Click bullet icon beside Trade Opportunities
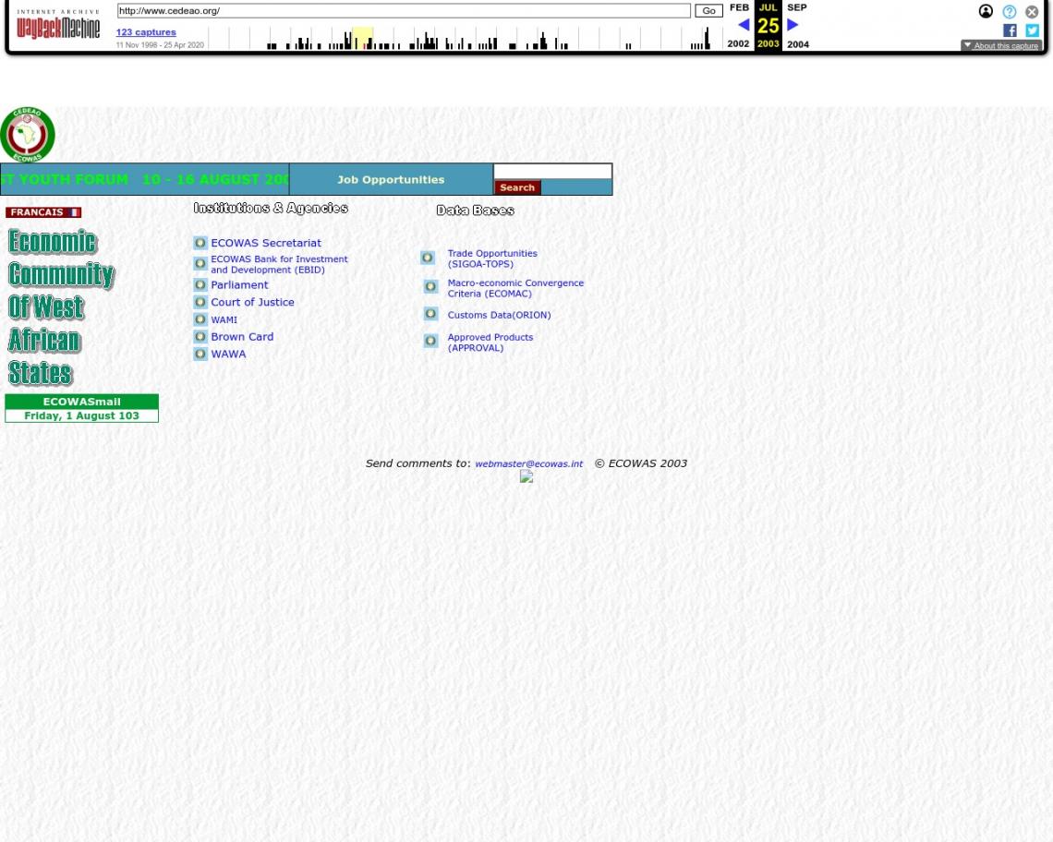The width and height of the screenshot is (1053, 842). [428, 258]
